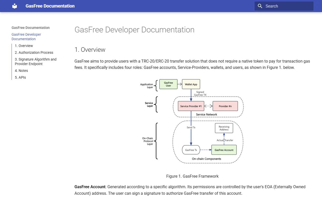This screenshot has height=201, width=322.
Task: Navigate to 4. Notes section
Action: coord(21,71)
